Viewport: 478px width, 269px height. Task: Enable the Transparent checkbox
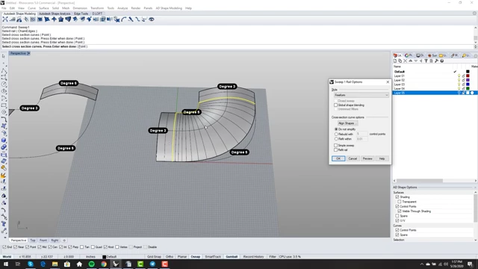(x=400, y=202)
